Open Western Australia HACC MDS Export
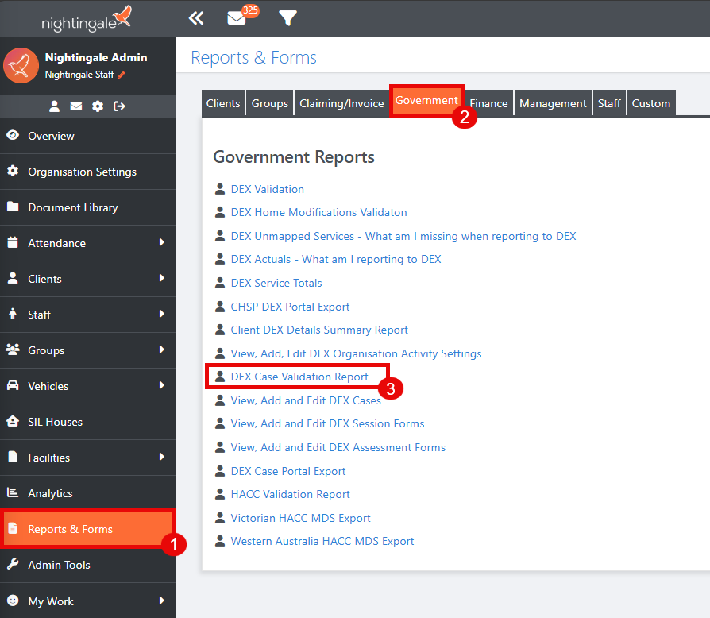The width and height of the screenshot is (710, 618). 322,542
